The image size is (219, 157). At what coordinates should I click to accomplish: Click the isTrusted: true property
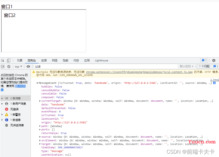(52, 115)
